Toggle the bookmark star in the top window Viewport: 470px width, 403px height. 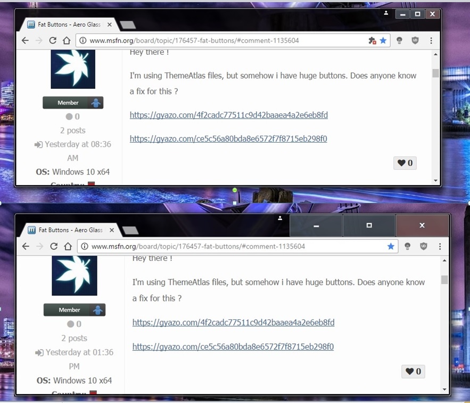(383, 40)
